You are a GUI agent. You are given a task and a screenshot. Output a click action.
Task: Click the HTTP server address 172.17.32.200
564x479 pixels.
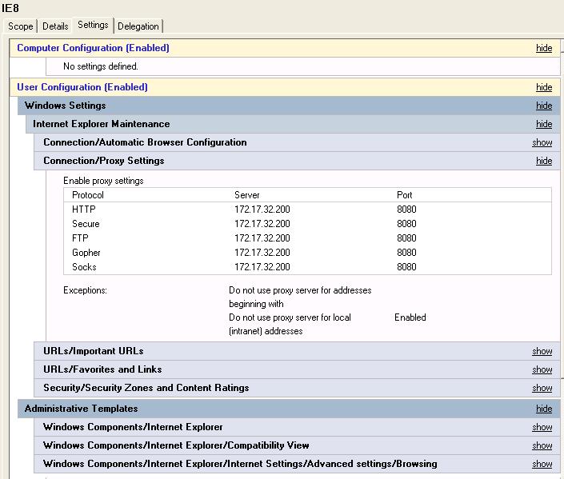[x=262, y=210]
